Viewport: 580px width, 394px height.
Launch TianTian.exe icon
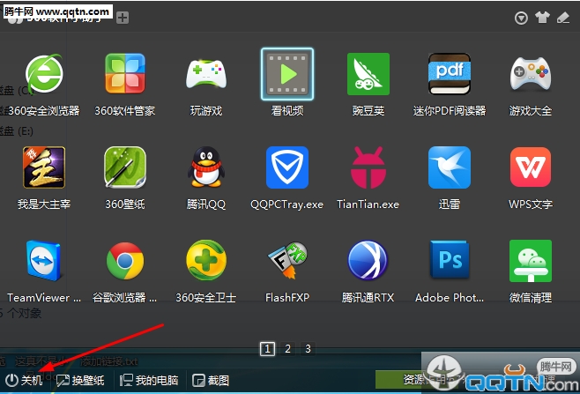(368, 167)
